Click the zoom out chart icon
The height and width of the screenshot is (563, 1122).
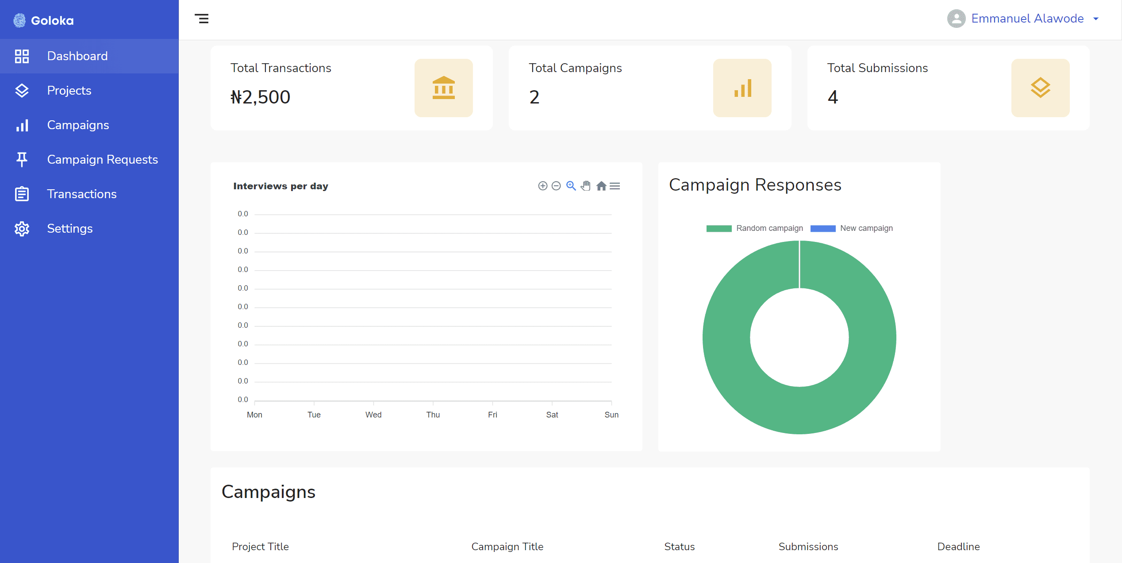(x=556, y=186)
